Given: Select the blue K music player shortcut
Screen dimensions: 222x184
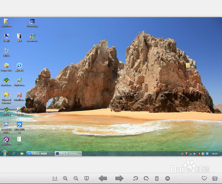Looking at the screenshot, I should coord(19,67).
